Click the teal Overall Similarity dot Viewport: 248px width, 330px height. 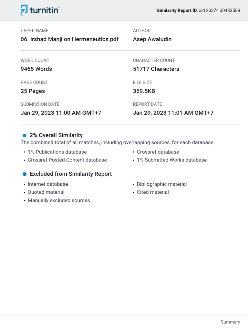pos(25,135)
